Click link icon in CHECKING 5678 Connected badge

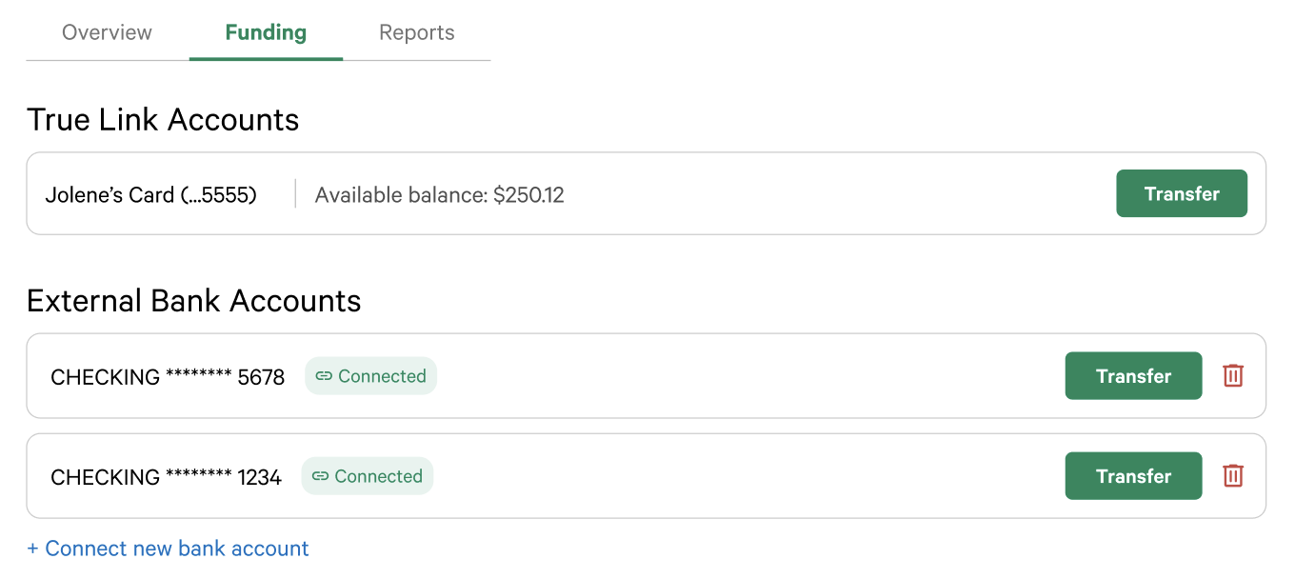324,376
